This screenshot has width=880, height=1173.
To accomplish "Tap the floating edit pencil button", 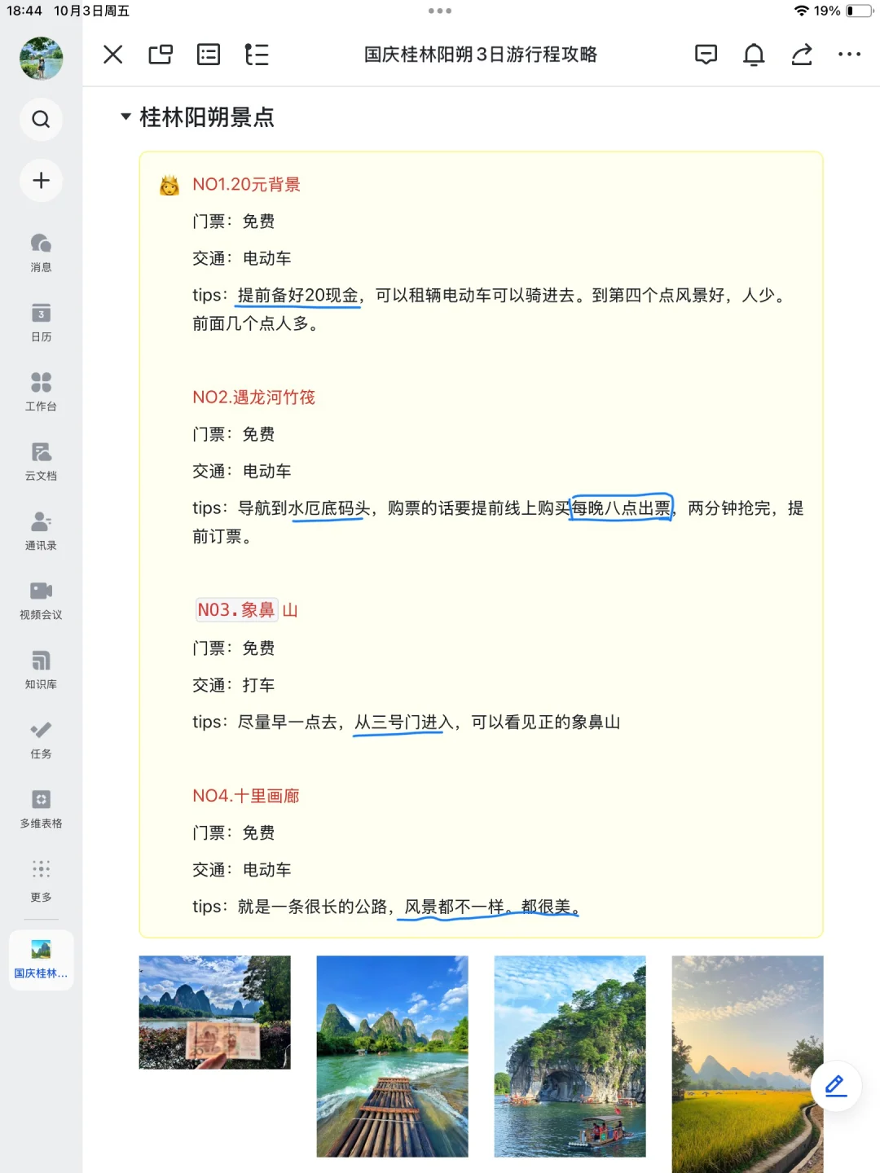I will point(834,1087).
